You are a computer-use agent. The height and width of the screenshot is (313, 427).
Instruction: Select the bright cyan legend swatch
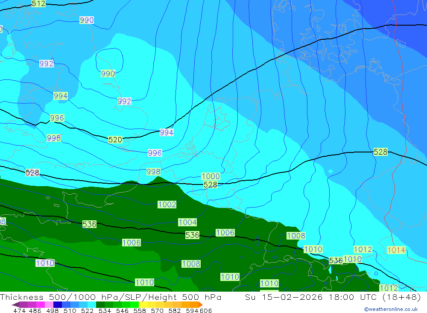[x=91, y=304]
